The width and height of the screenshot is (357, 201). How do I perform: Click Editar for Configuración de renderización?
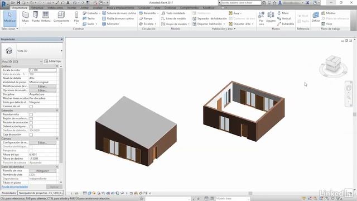tap(42, 143)
